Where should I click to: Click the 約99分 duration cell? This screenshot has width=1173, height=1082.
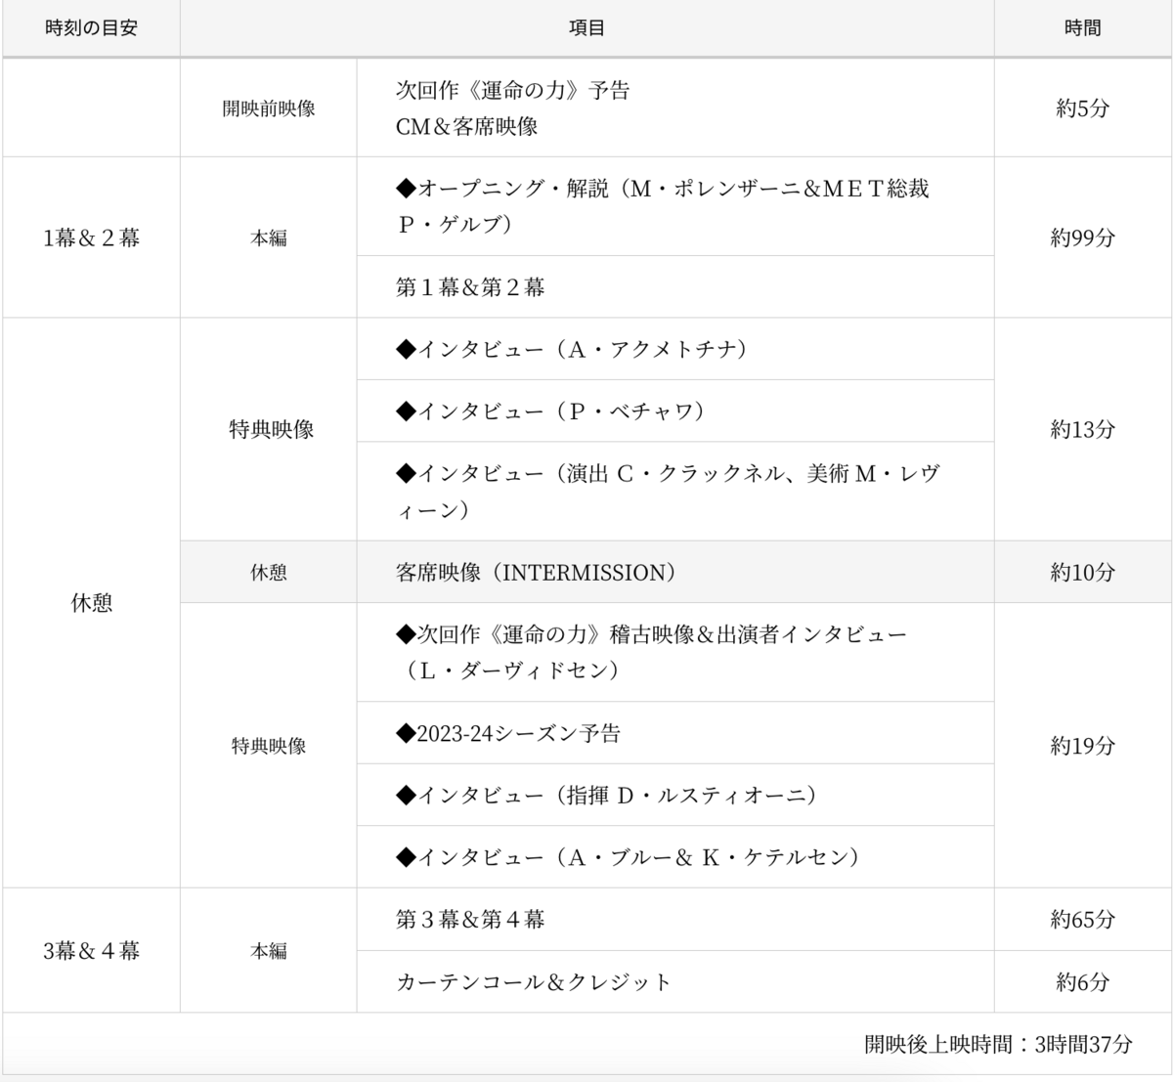(1082, 238)
